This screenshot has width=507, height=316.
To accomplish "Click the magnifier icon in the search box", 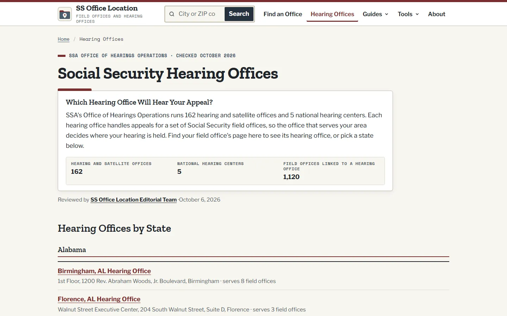I will pos(172,14).
